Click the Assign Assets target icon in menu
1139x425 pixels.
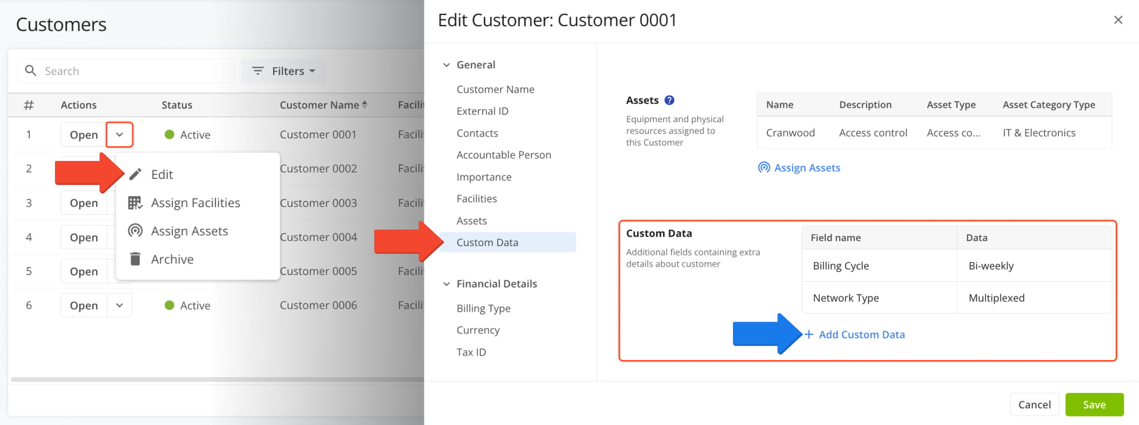(x=135, y=231)
